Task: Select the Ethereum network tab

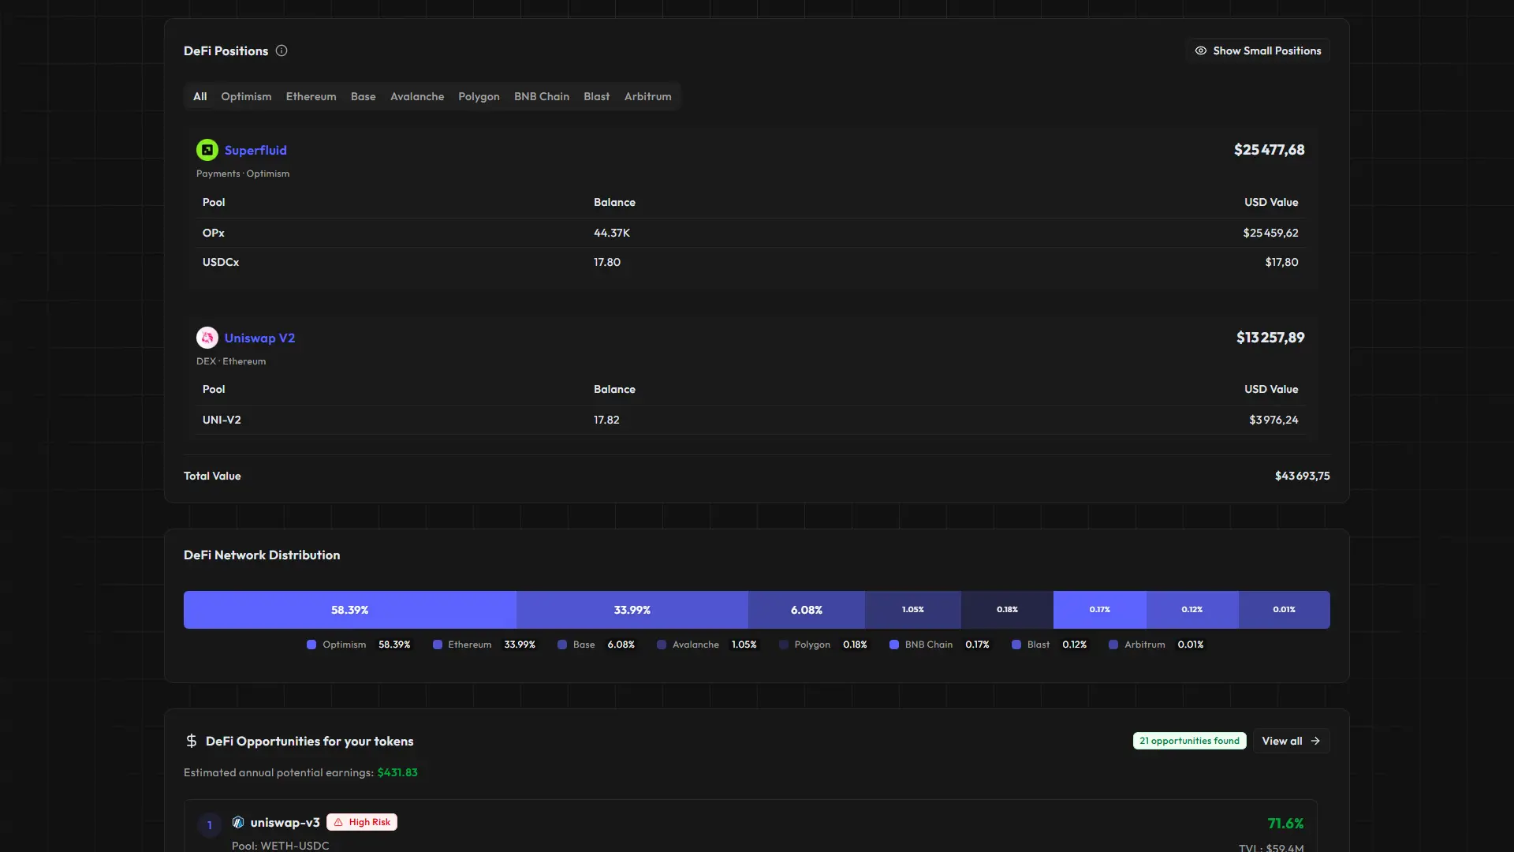Action: (310, 96)
